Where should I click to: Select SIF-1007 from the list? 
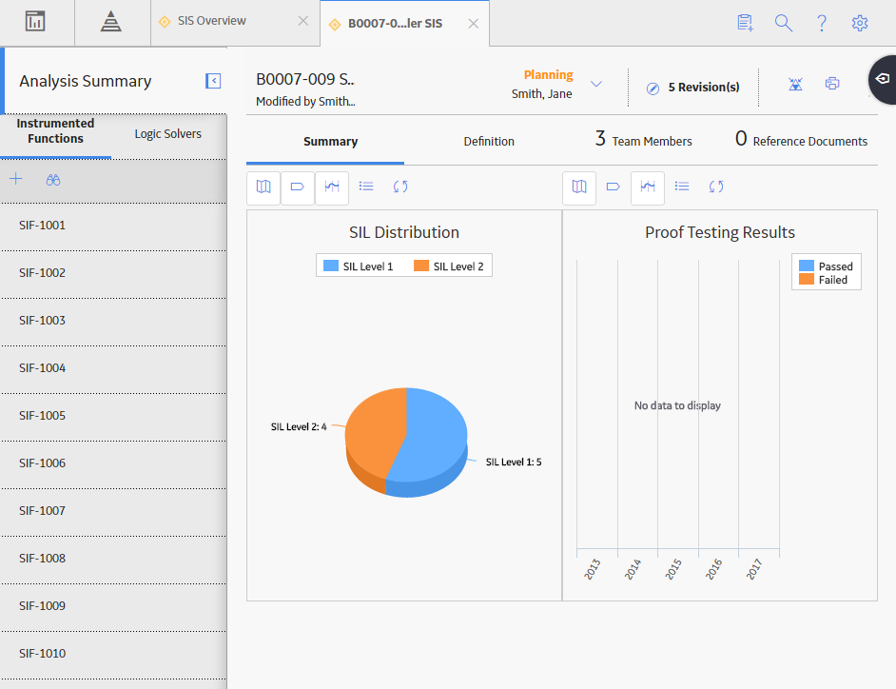(113, 510)
